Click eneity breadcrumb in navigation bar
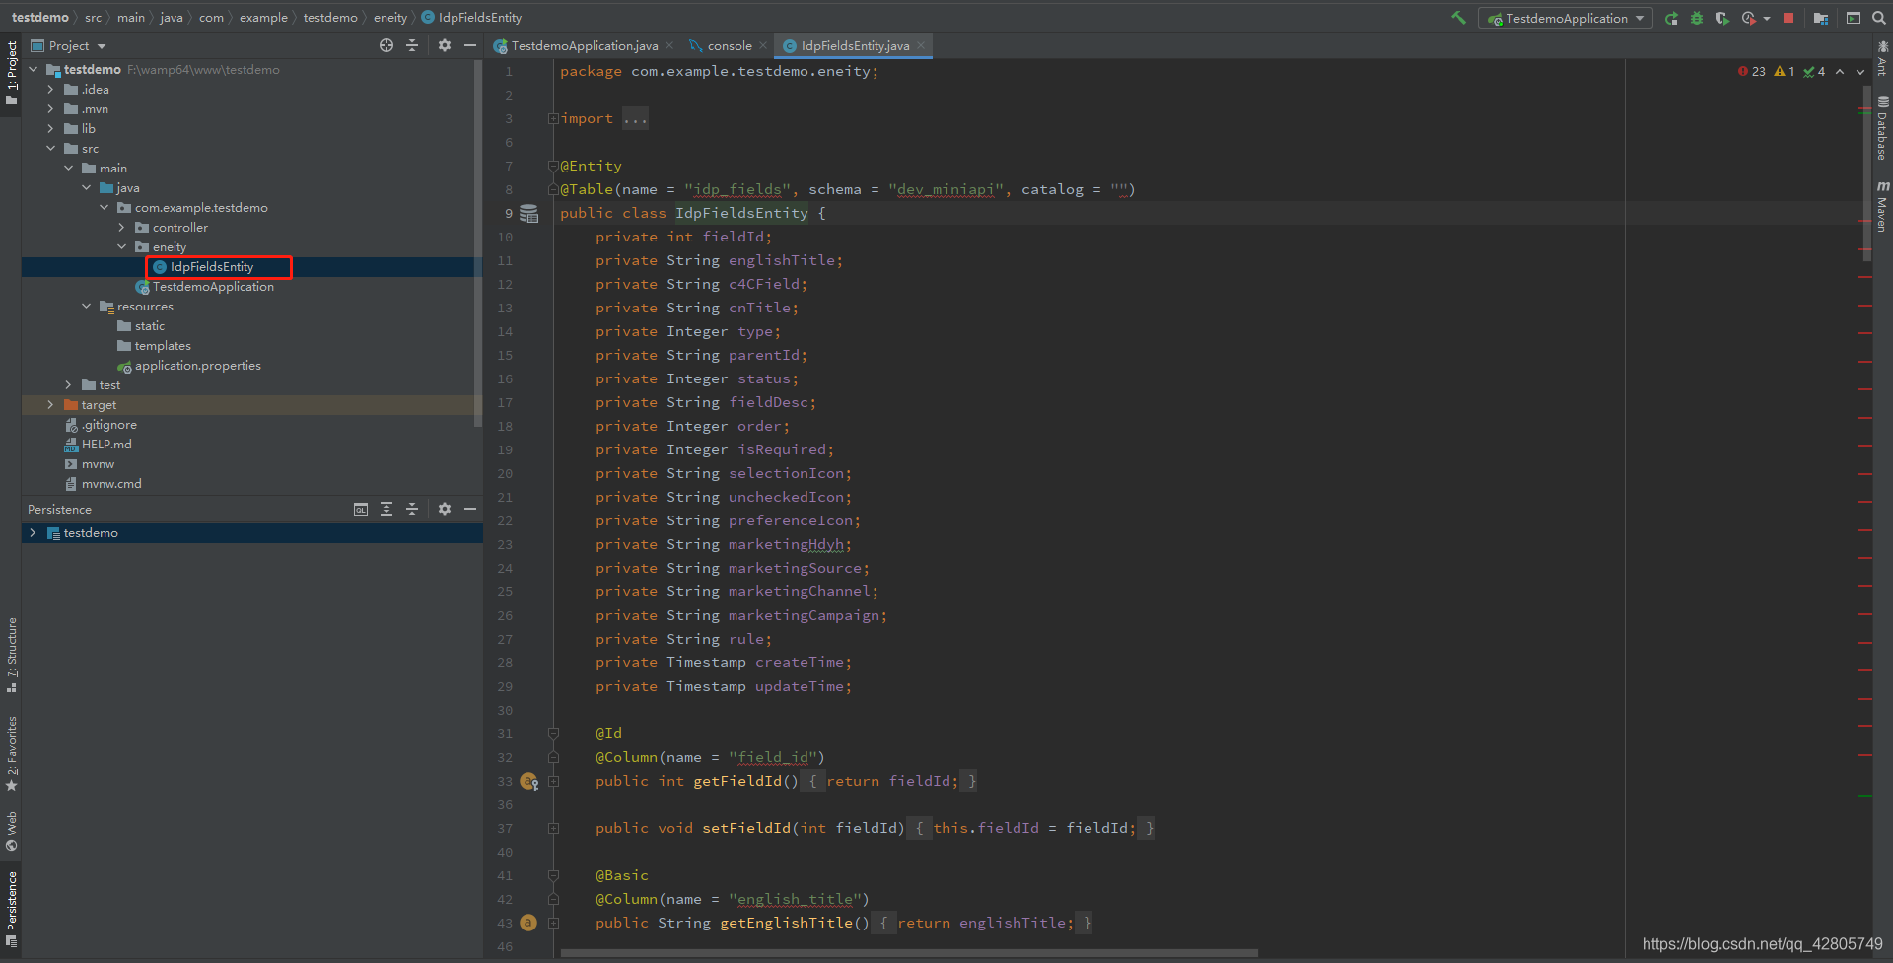Image resolution: width=1893 pixels, height=963 pixels. pos(390,18)
